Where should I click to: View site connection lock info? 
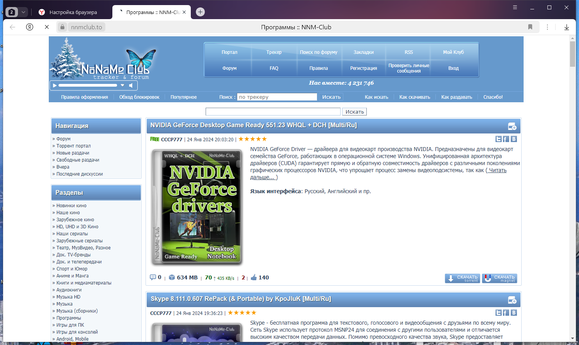coord(62,27)
